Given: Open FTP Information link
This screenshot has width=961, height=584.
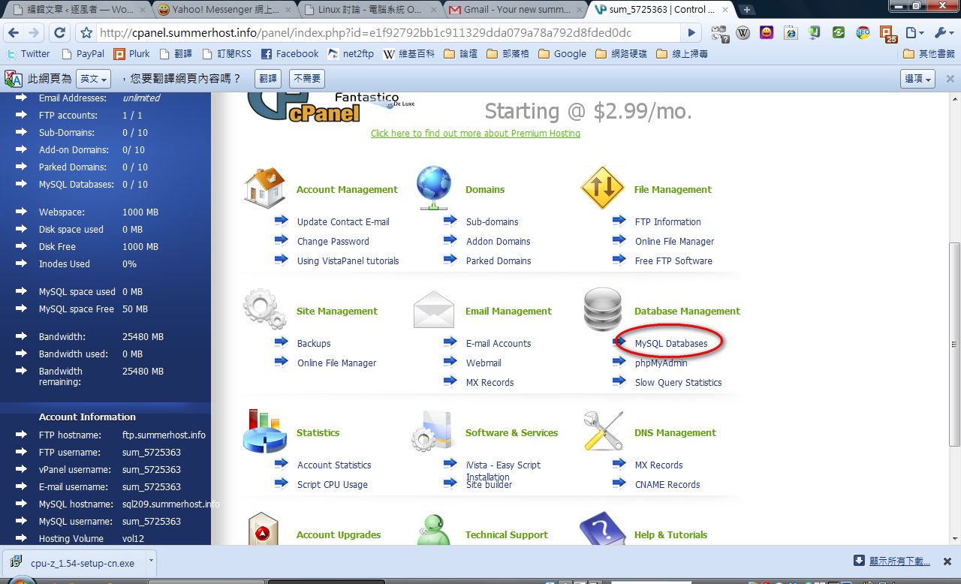Looking at the screenshot, I should click(x=667, y=221).
